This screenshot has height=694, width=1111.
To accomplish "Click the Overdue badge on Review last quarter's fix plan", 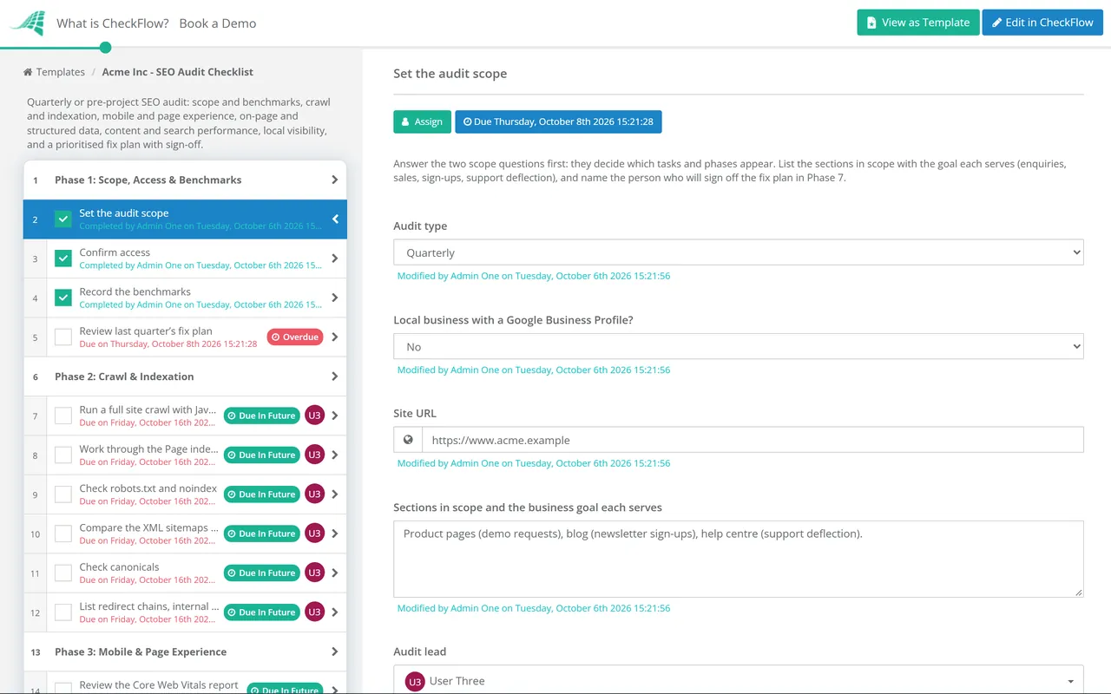I will [295, 337].
